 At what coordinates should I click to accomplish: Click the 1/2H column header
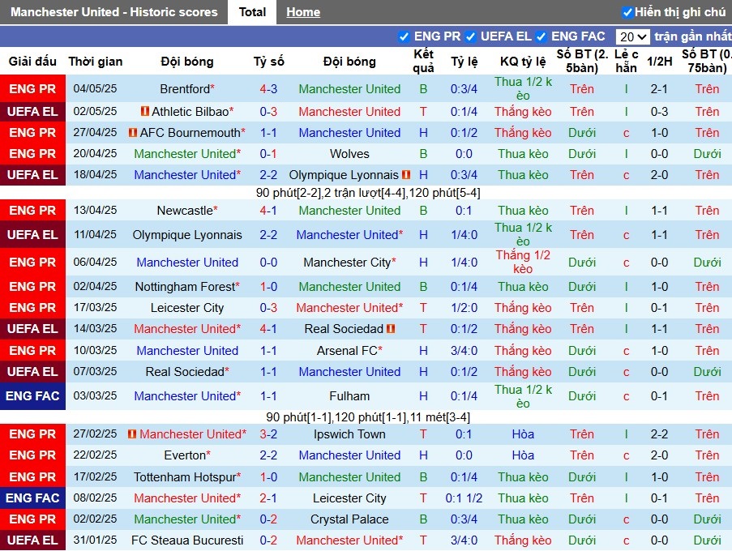659,61
